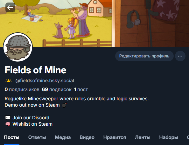Select the Посты tab
The image size is (189, 145).
click(12, 137)
